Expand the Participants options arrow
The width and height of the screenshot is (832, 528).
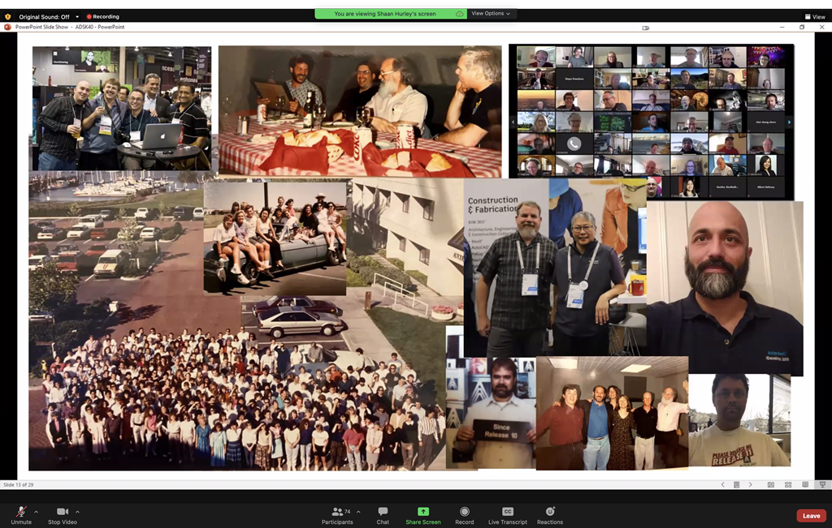click(358, 512)
